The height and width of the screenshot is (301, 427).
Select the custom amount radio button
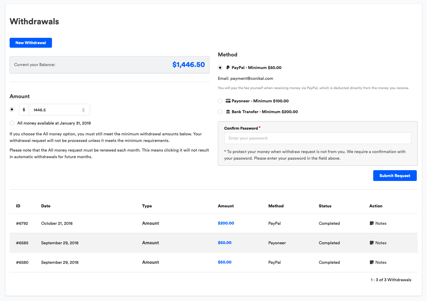[x=12, y=109]
